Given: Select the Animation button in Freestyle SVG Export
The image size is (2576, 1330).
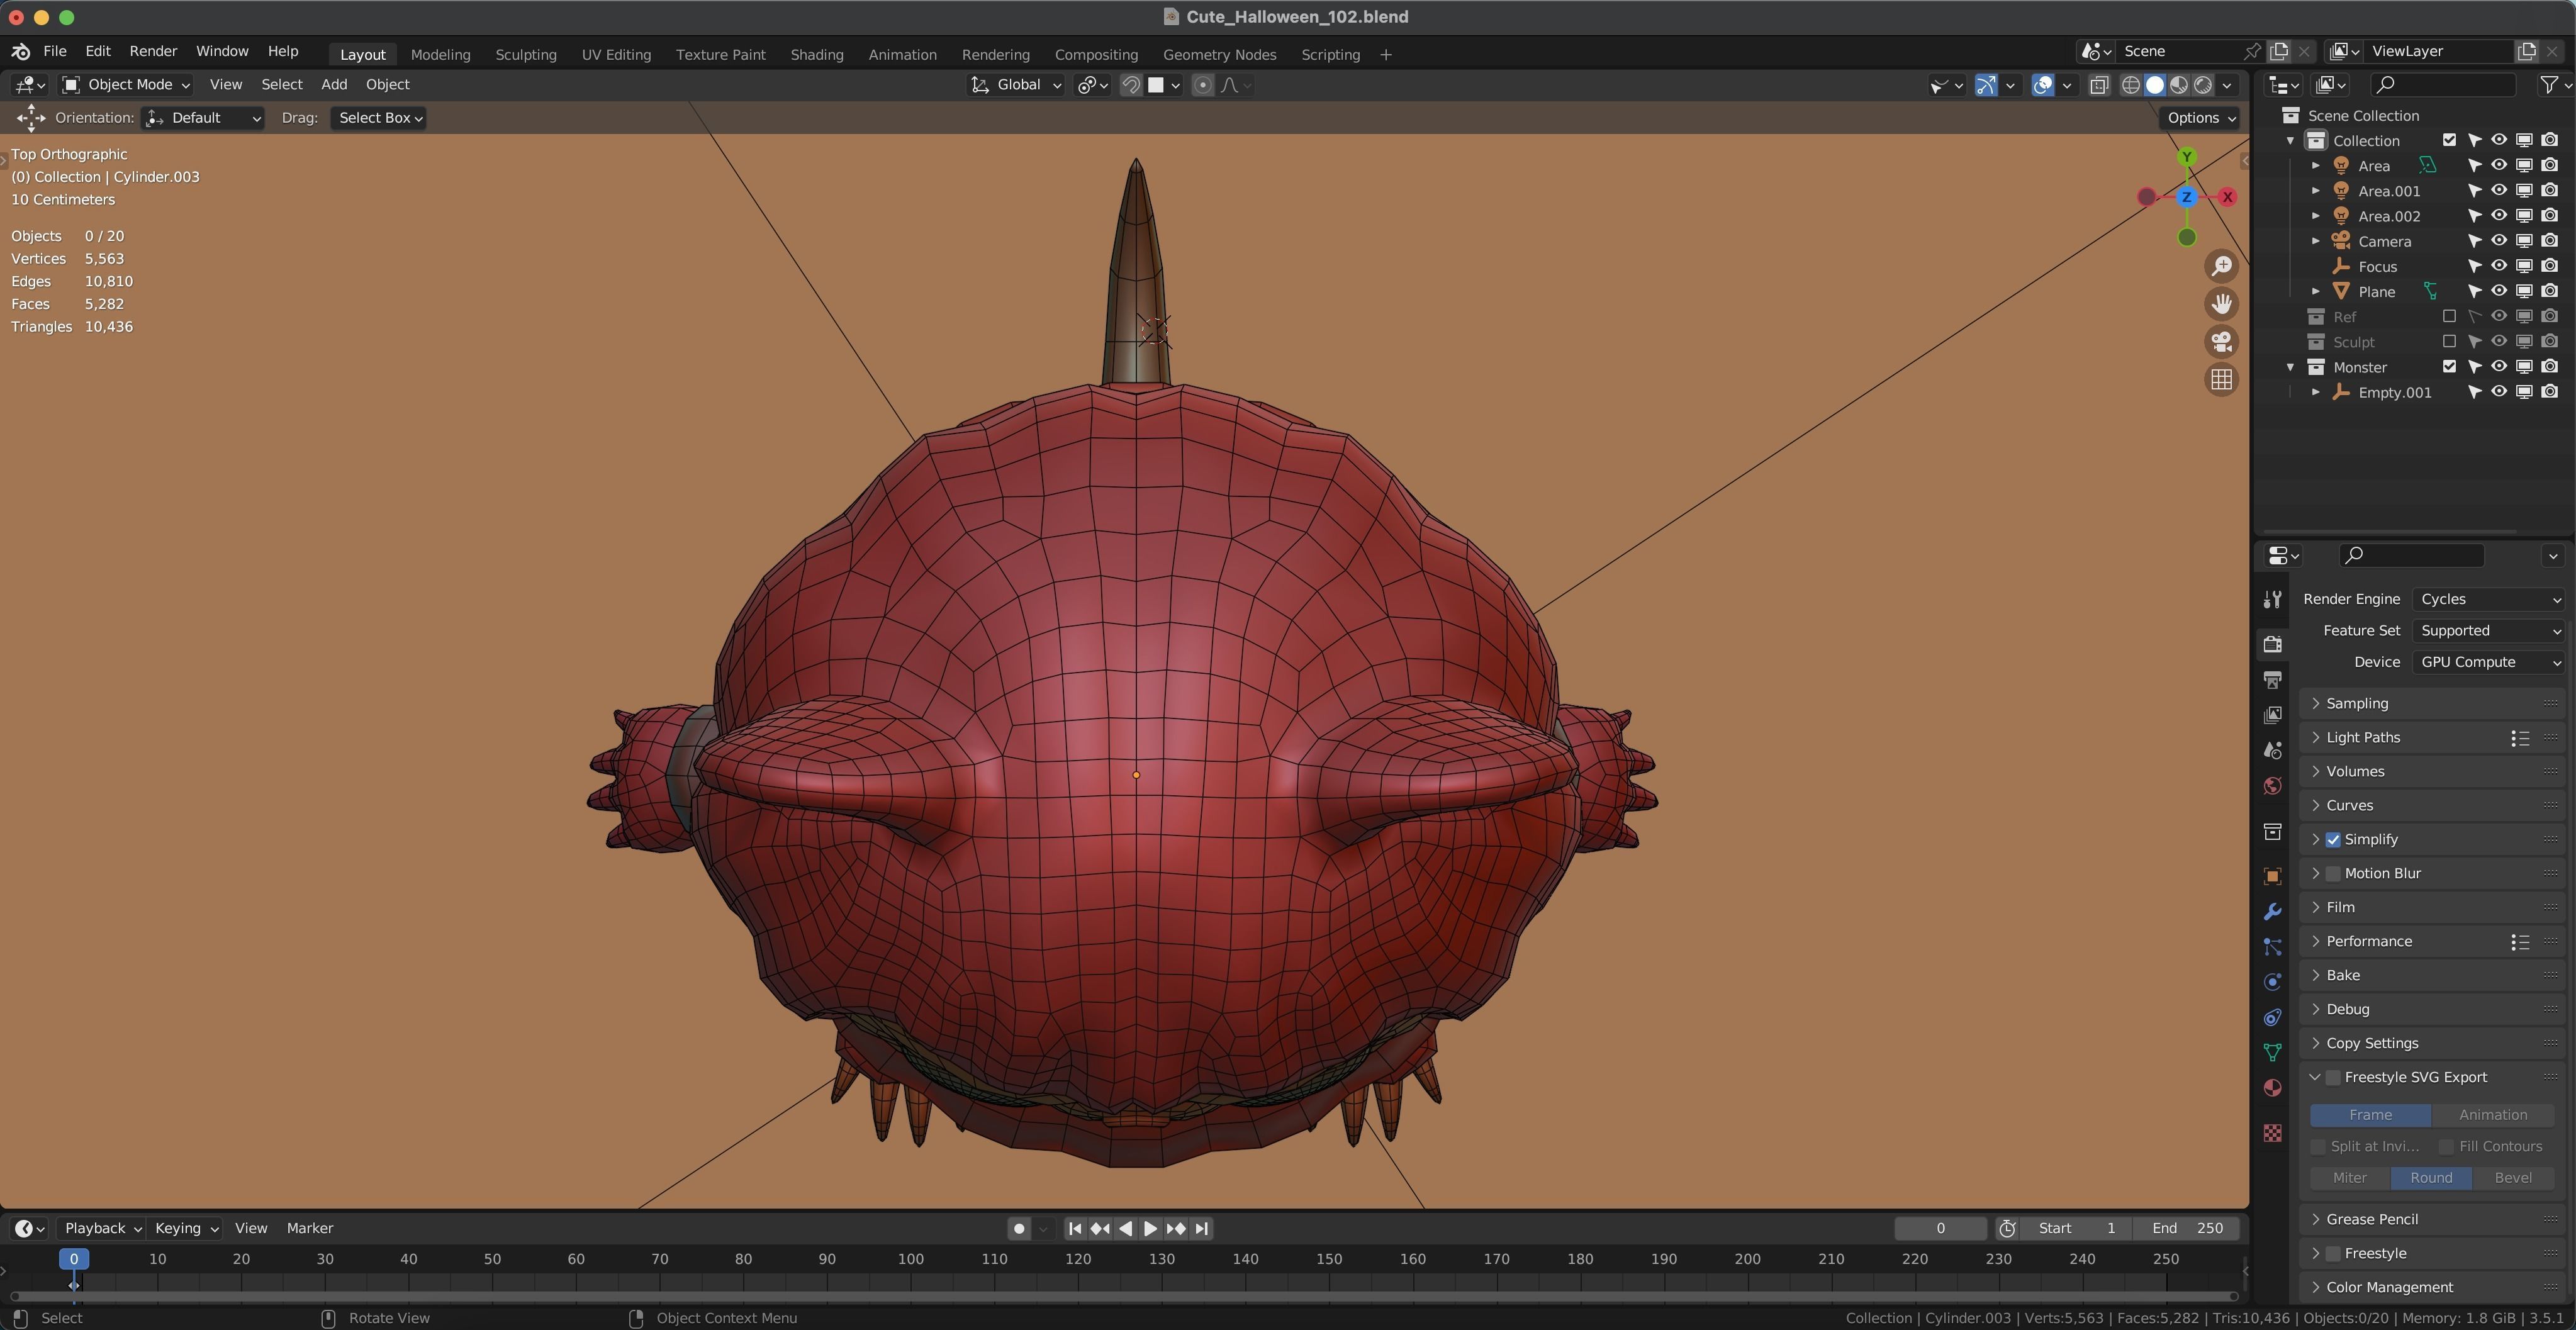Looking at the screenshot, I should [x=2492, y=1115].
